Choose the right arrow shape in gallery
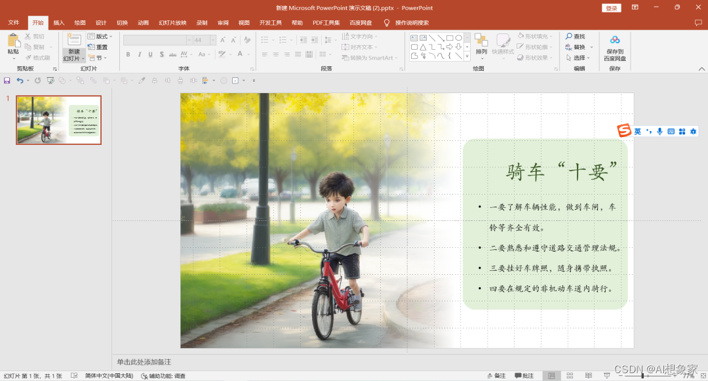Screen dimensions: 708x381 click(x=450, y=47)
